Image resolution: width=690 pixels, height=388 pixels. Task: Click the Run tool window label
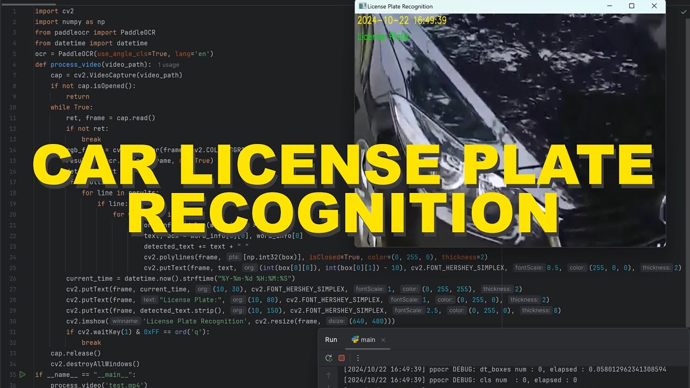click(x=331, y=340)
